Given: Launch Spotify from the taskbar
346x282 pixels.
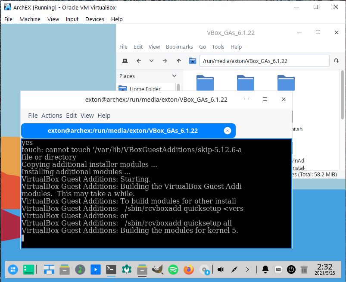Looking at the screenshot, I should click(x=173, y=269).
